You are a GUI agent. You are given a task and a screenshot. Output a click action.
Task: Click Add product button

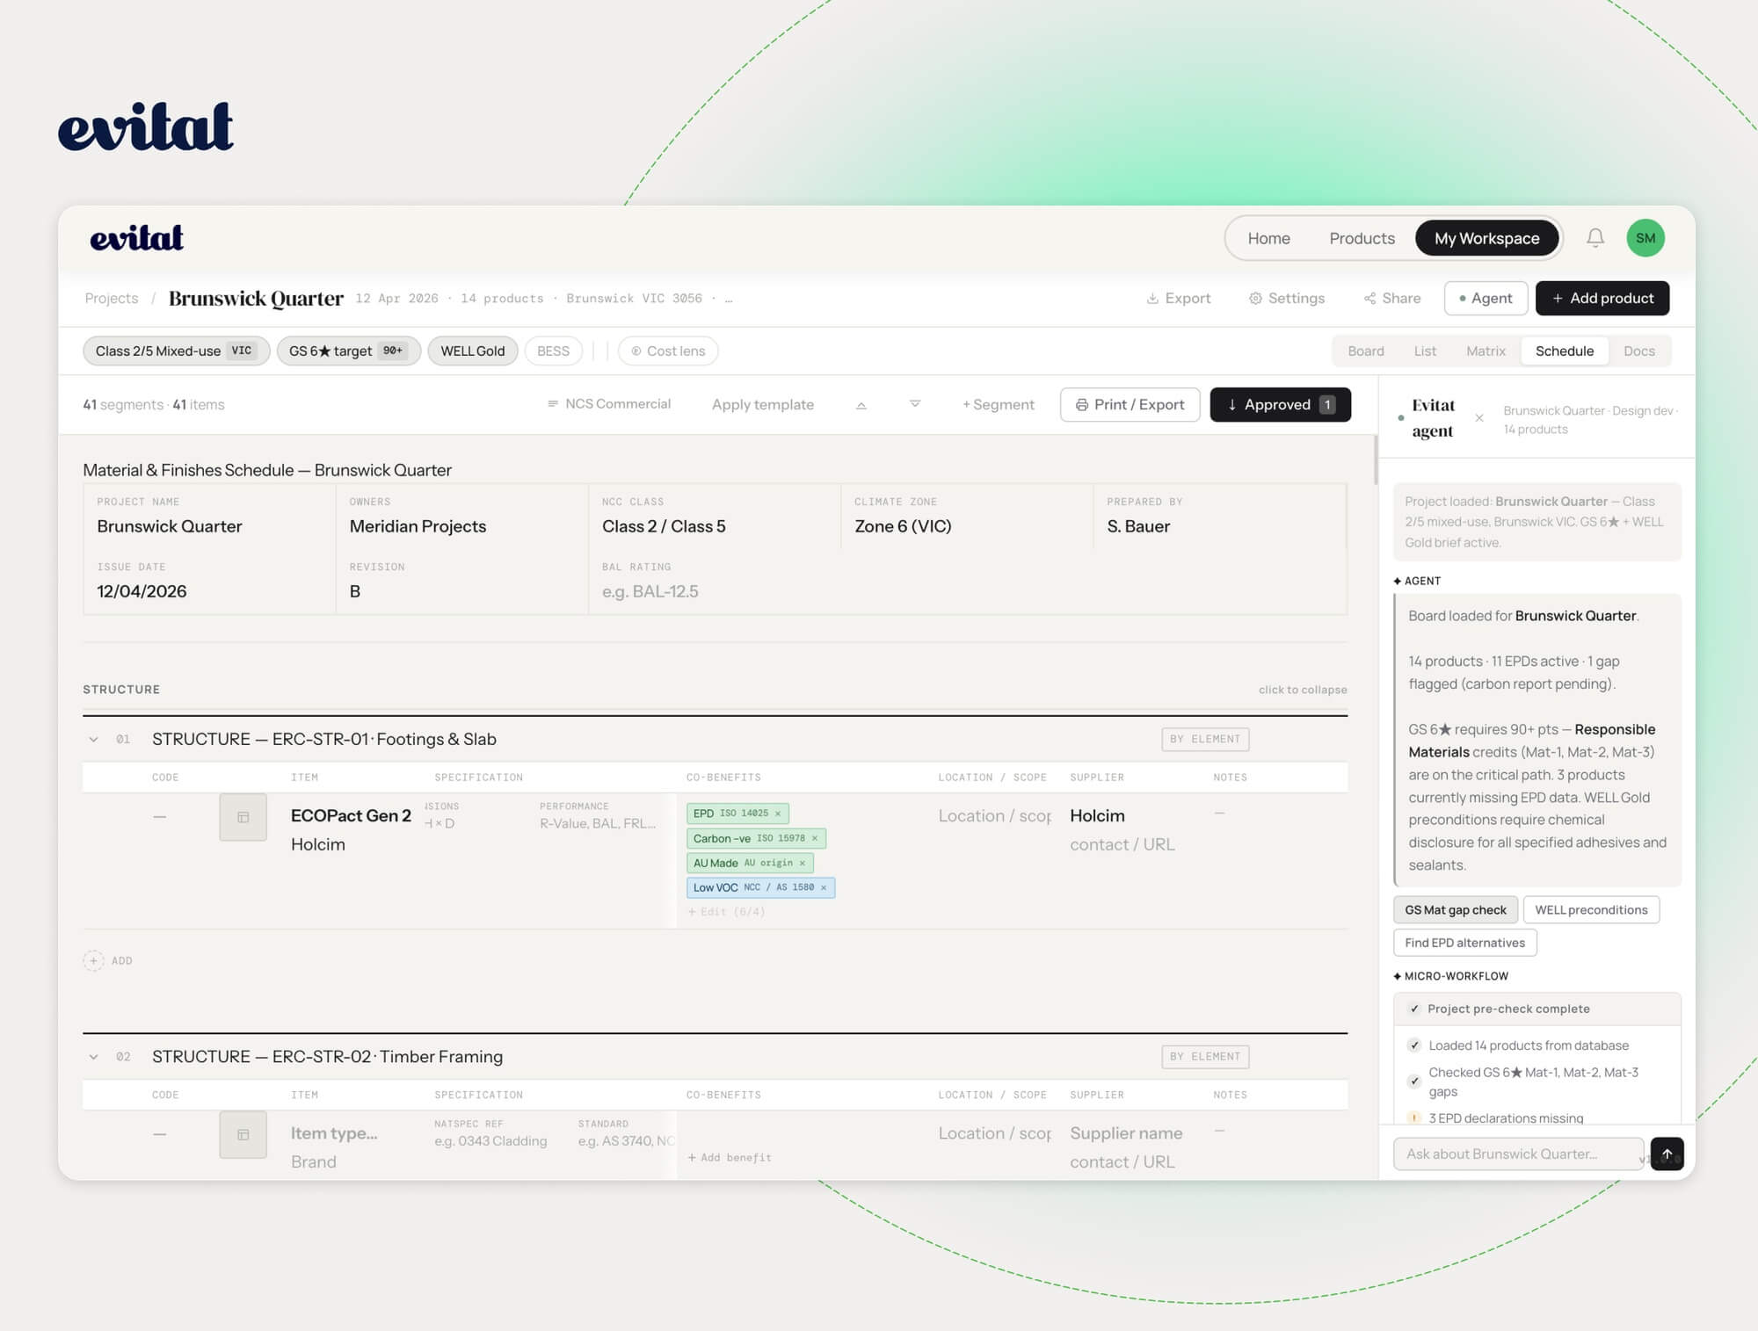[1602, 298]
